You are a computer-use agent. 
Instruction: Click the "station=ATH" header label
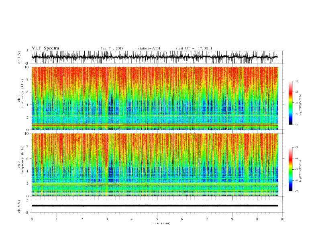coord(149,48)
